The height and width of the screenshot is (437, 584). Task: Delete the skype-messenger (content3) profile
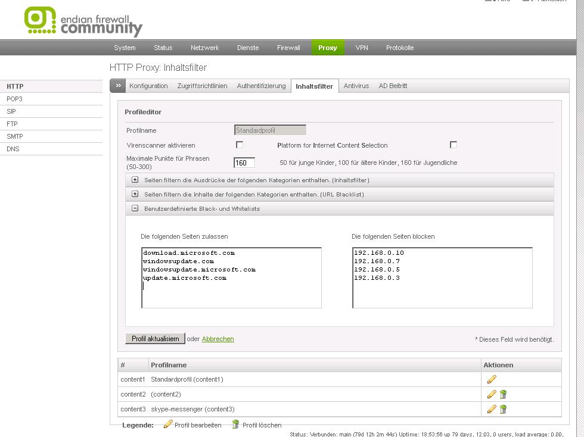[x=503, y=409]
